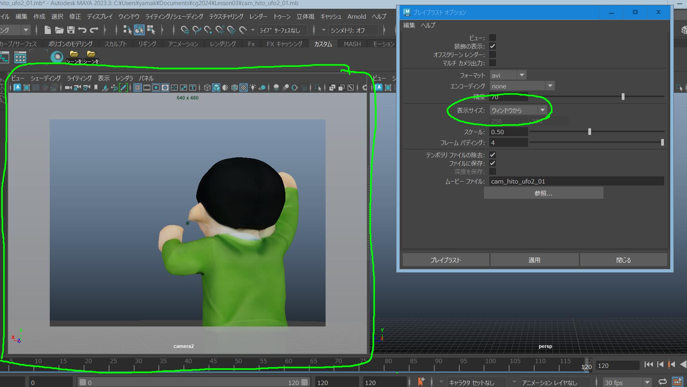Select by component type mode icon
687x387 pixels.
(x=151, y=30)
